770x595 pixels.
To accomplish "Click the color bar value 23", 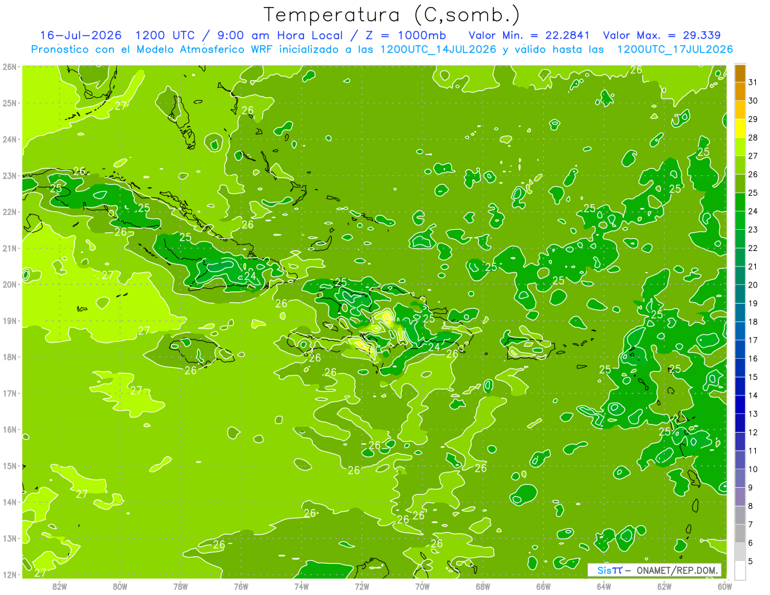I will (x=753, y=229).
